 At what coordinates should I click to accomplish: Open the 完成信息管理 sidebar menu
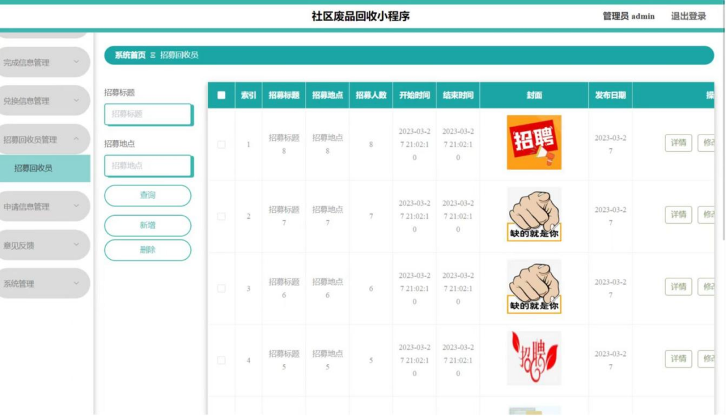pyautogui.click(x=45, y=62)
